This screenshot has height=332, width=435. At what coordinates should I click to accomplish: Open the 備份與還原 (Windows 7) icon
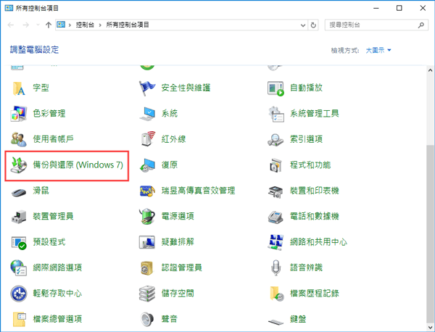[19, 165]
